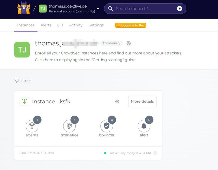Click the bouncer count badge 0

[x=112, y=120]
